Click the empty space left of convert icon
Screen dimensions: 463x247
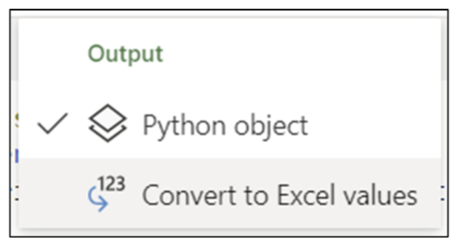[x=54, y=195]
